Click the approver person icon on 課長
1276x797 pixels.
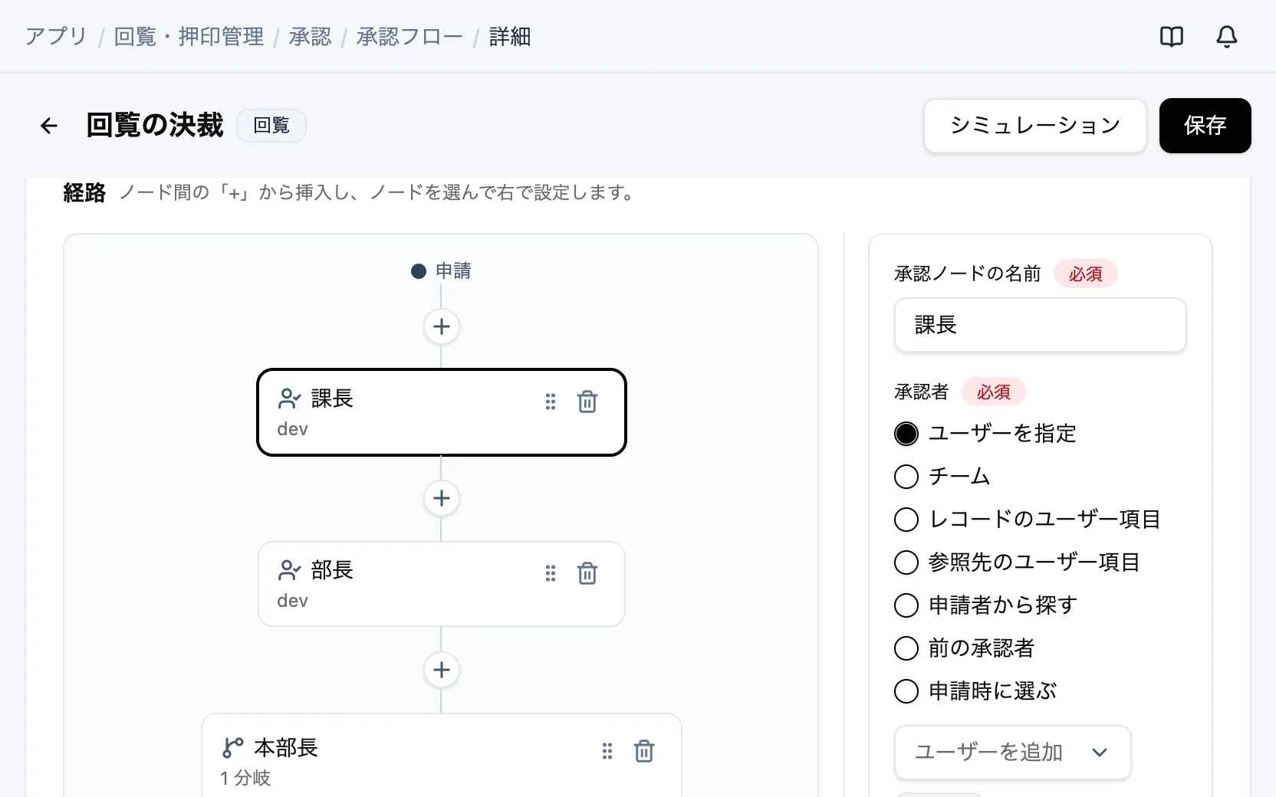point(289,398)
